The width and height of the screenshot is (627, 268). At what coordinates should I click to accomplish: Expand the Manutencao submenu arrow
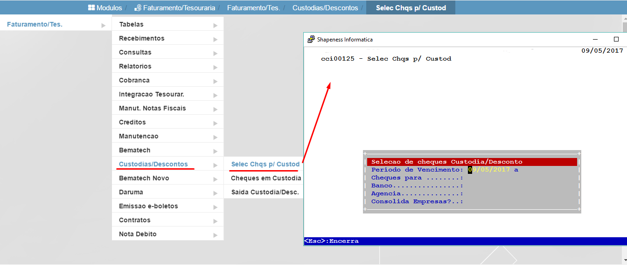click(x=216, y=137)
